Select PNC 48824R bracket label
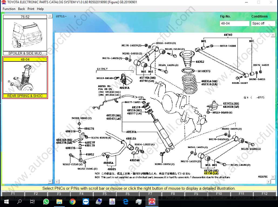278x207 pixels. pyautogui.click(x=135, y=160)
